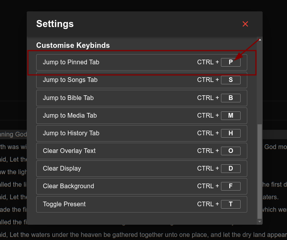Select the B key box for Bible Tab

coord(230,98)
